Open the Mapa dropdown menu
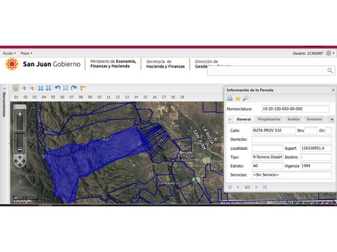The height and width of the screenshot is (252, 337). tap(26, 53)
